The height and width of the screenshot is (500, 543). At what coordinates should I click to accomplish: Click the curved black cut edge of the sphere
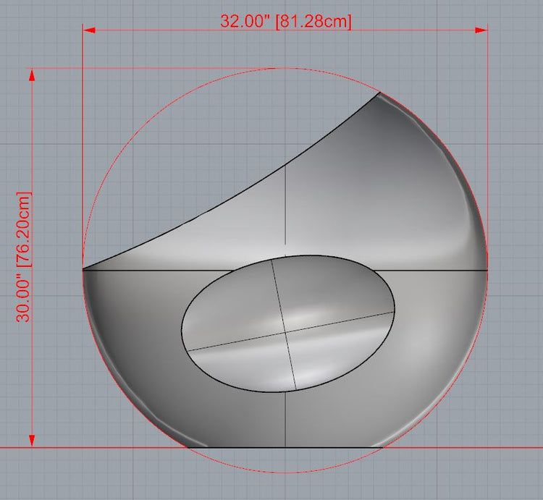(239, 191)
